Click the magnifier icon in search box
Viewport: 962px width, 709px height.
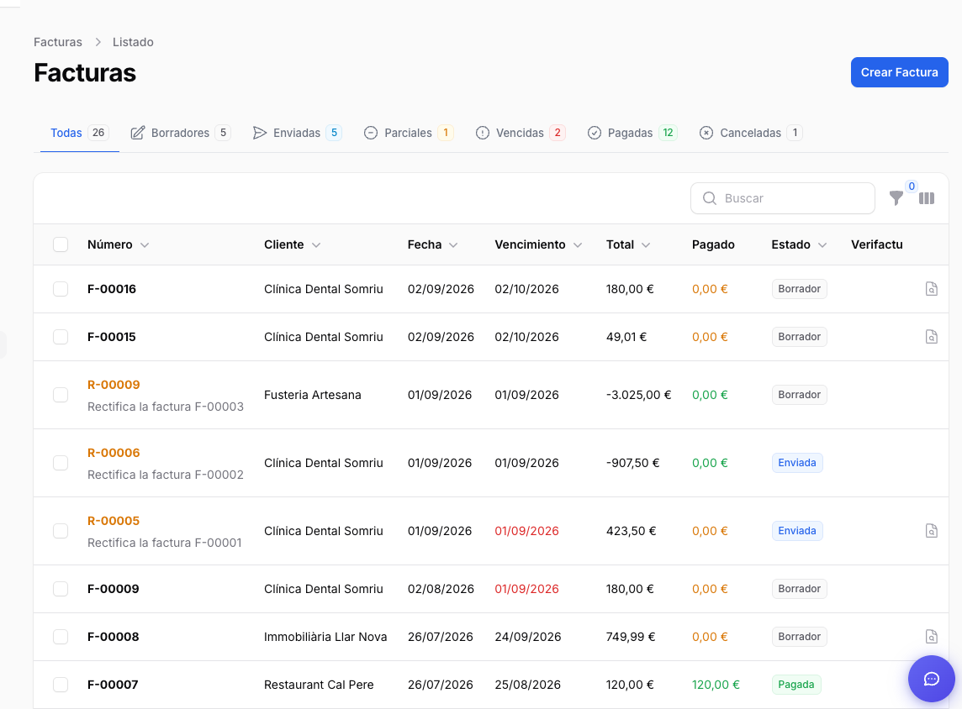[x=709, y=198]
